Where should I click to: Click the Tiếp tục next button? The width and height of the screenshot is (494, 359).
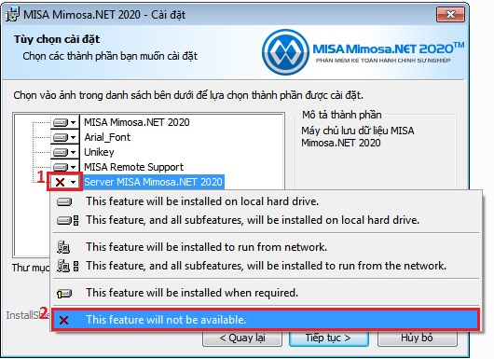tap(329, 338)
